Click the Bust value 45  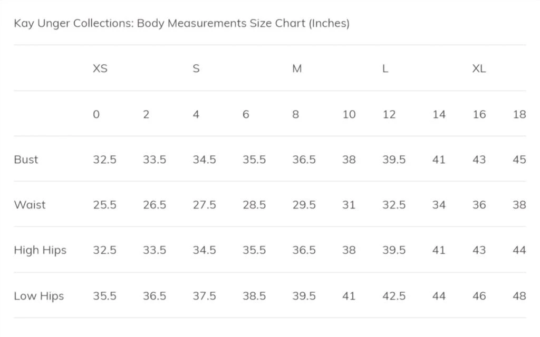tap(519, 160)
